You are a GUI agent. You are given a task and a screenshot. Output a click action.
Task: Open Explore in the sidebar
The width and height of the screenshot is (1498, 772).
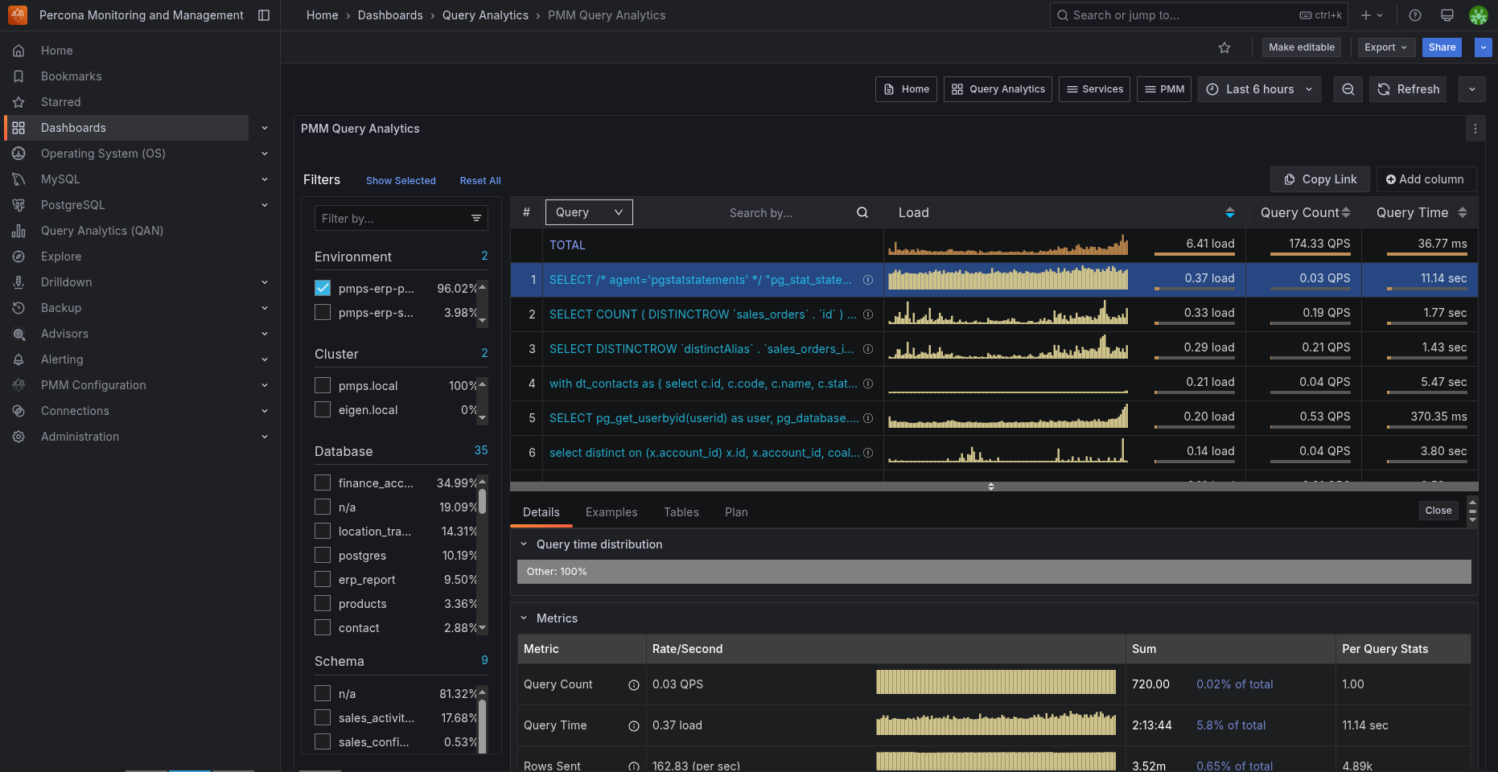(x=61, y=257)
